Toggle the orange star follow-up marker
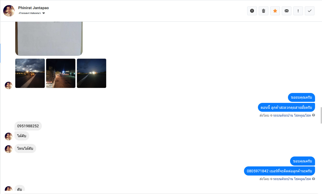Viewport: 322px width, 194px height. pos(275,11)
